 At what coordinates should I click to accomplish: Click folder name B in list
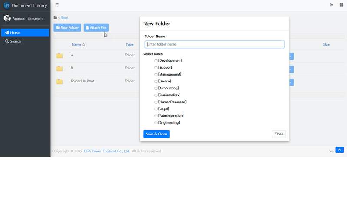(72, 68)
